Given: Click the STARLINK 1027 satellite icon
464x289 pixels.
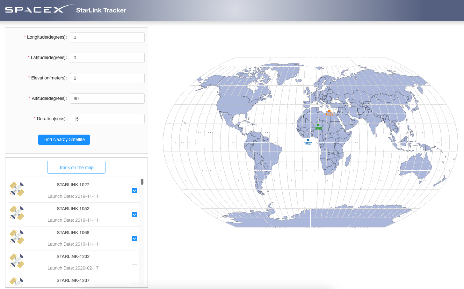Looking at the screenshot, I should click(17, 189).
